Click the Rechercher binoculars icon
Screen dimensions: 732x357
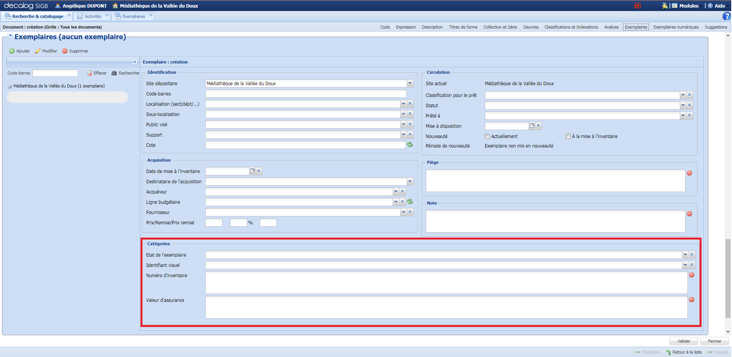113,73
